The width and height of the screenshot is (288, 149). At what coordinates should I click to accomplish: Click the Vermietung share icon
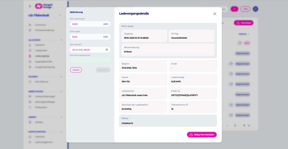30,82
